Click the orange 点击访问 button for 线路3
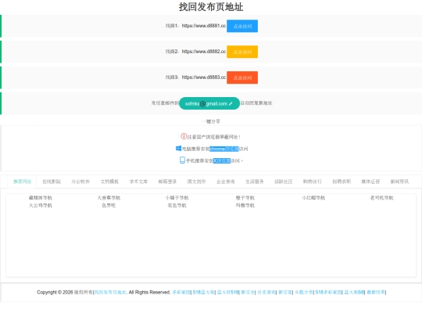Viewport: 422px width, 317px height. 242,77
